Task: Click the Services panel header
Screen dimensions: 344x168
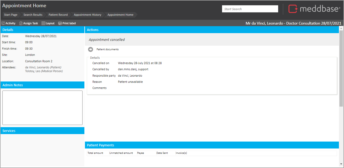Action: click(42, 131)
